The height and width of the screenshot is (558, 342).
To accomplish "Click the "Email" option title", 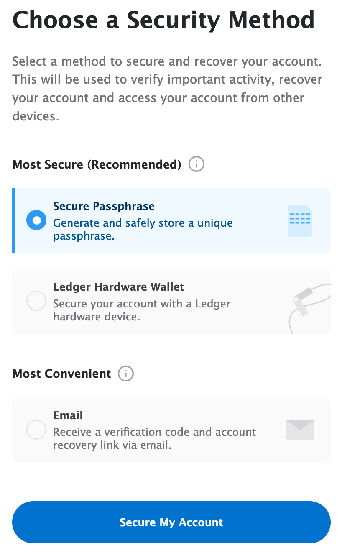I will [68, 415].
